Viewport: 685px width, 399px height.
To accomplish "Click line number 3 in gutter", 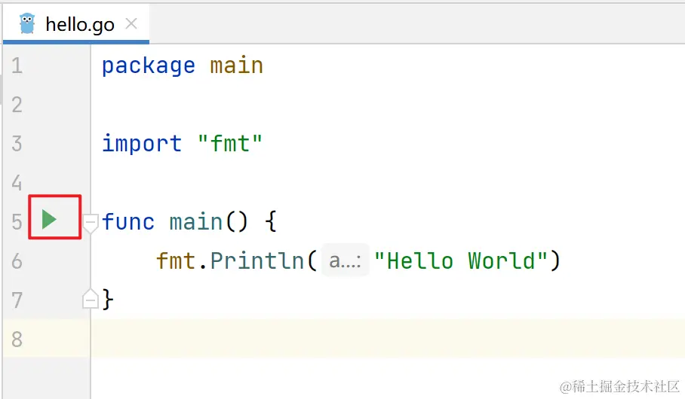I will (x=17, y=144).
